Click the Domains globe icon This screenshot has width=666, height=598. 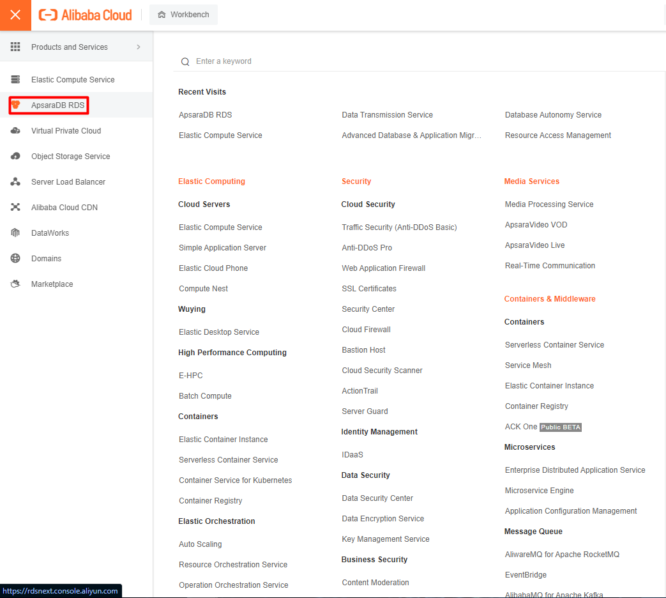[x=16, y=259]
